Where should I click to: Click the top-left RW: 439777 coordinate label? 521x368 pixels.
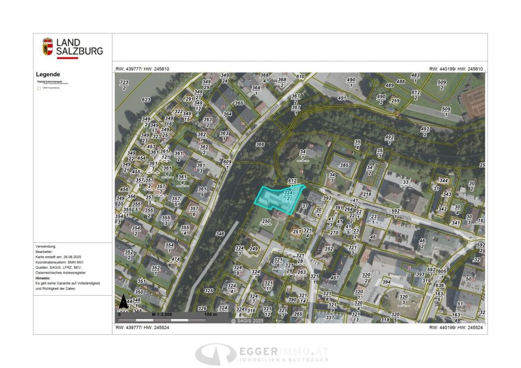point(143,69)
